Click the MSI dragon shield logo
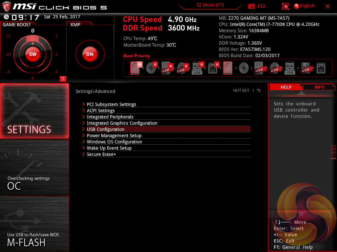The image size is (337, 252). pos(7,7)
